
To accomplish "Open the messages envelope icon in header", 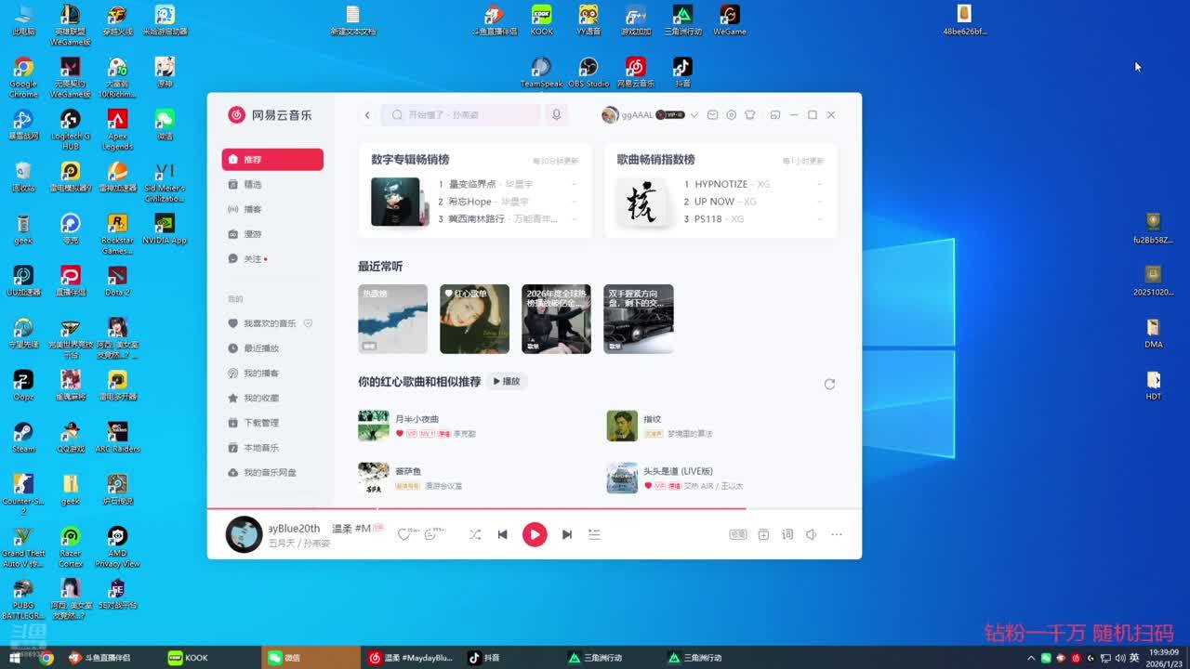I will [x=713, y=115].
